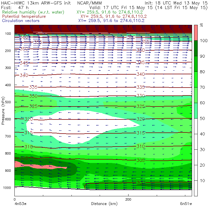Screen dimensions: 209x209
Task: Click the green 'Relative humidity (w.r.t. water)' label
Action: pyautogui.click(x=33, y=12)
